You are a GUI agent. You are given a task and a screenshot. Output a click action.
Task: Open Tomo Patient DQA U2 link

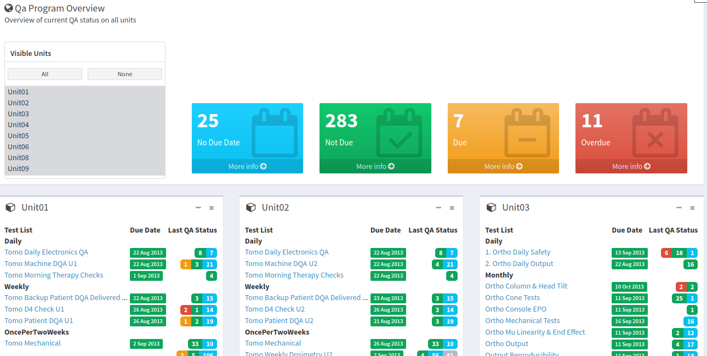tap(279, 321)
